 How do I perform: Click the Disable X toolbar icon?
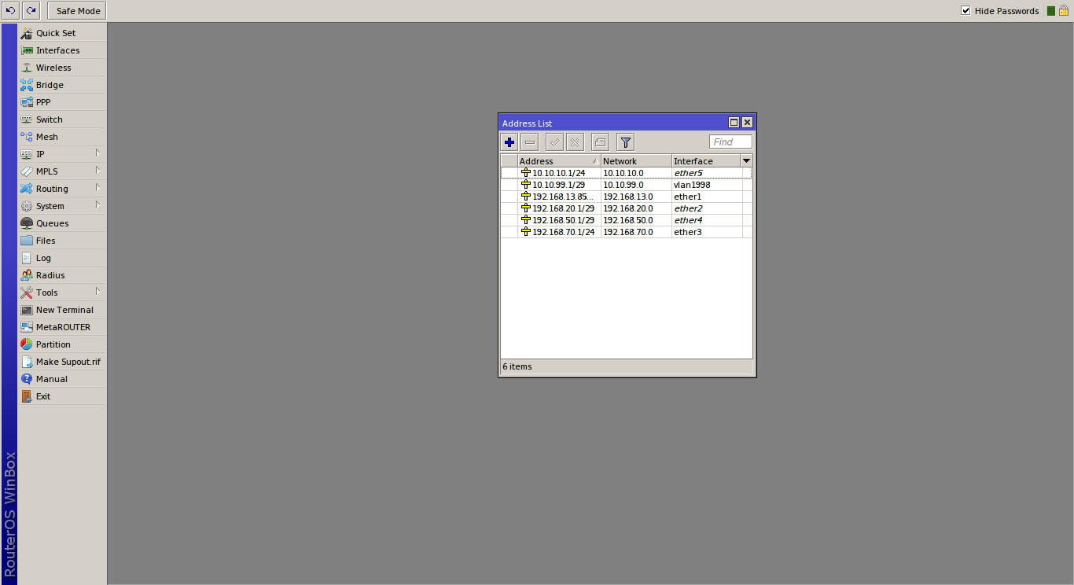click(575, 142)
